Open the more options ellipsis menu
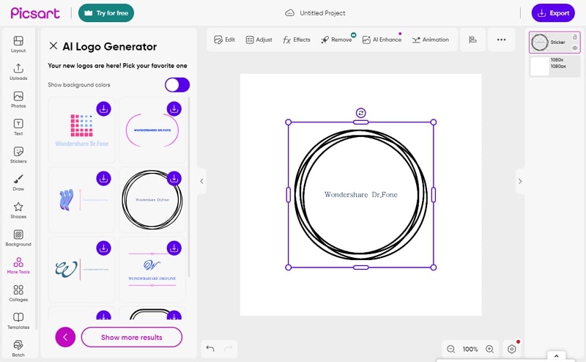The width and height of the screenshot is (586, 362). point(501,40)
